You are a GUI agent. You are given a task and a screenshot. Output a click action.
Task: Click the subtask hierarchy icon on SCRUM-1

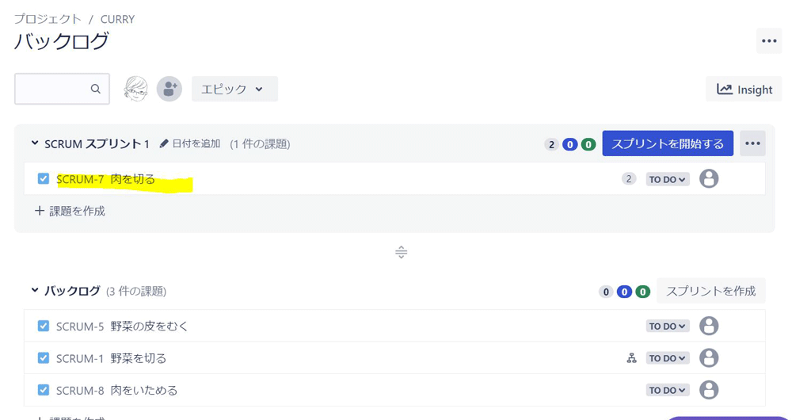point(631,358)
